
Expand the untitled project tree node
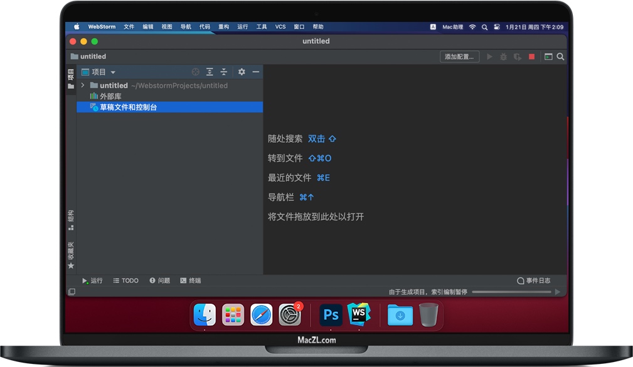coord(82,85)
